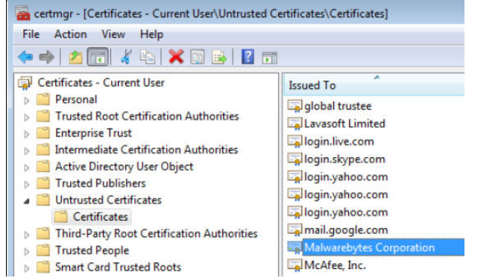The width and height of the screenshot is (501, 278).
Task: Collapse the Untrusted Certificates node arrow
Action: (x=27, y=201)
